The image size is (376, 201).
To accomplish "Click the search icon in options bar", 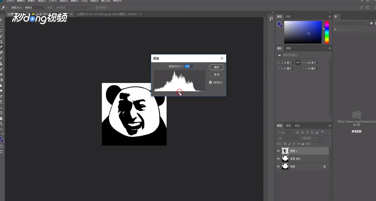I will tap(361, 7).
